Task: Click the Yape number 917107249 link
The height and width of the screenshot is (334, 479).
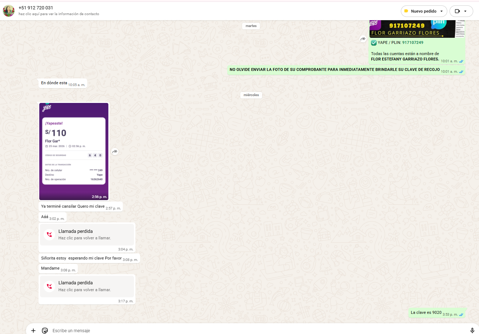Action: pos(413,42)
